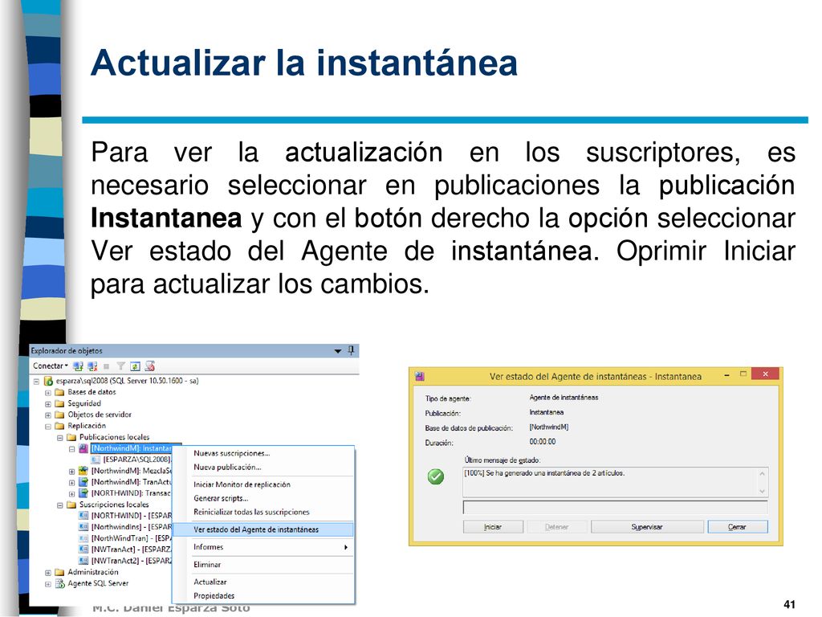Click the Bases de datos folder icon
The width and height of the screenshot is (822, 617).
tap(59, 392)
